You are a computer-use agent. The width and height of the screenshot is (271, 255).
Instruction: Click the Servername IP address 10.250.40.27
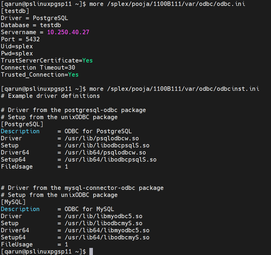click(68, 32)
